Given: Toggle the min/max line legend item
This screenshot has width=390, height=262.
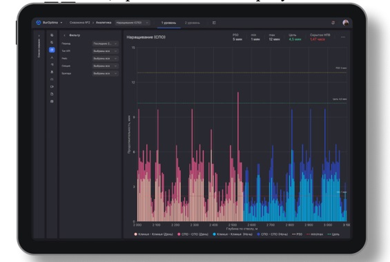Looking at the screenshot, I should click(x=315, y=234).
